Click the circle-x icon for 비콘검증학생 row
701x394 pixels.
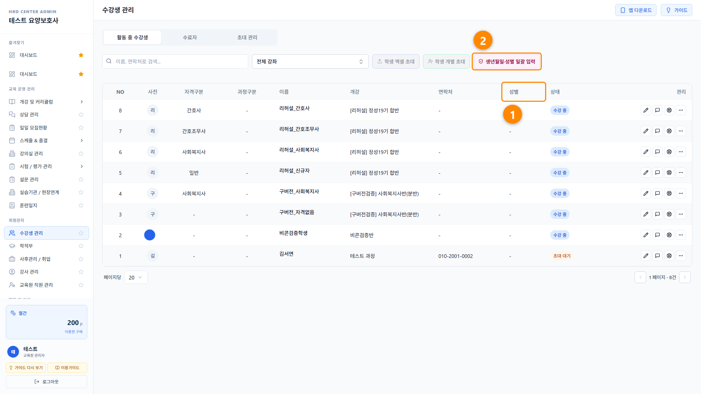(669, 235)
